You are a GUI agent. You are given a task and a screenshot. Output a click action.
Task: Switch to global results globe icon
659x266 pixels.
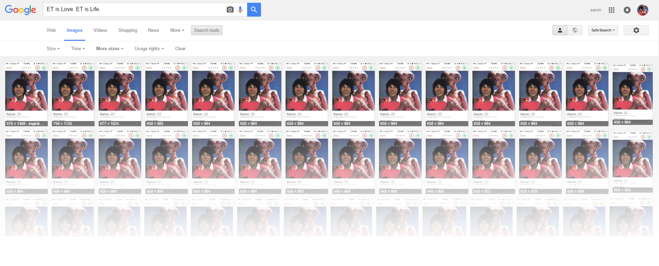point(575,30)
